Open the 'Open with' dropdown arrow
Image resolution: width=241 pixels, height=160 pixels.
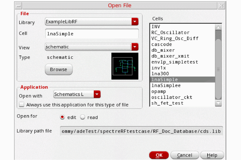pyautogui.click(x=97, y=94)
